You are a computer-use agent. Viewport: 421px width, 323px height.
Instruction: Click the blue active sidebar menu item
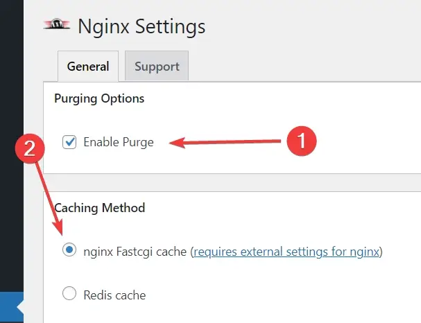click(12, 308)
